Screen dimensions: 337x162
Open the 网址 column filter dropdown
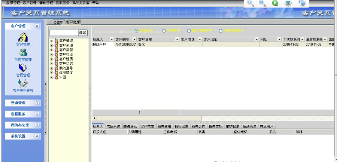tap(279, 39)
